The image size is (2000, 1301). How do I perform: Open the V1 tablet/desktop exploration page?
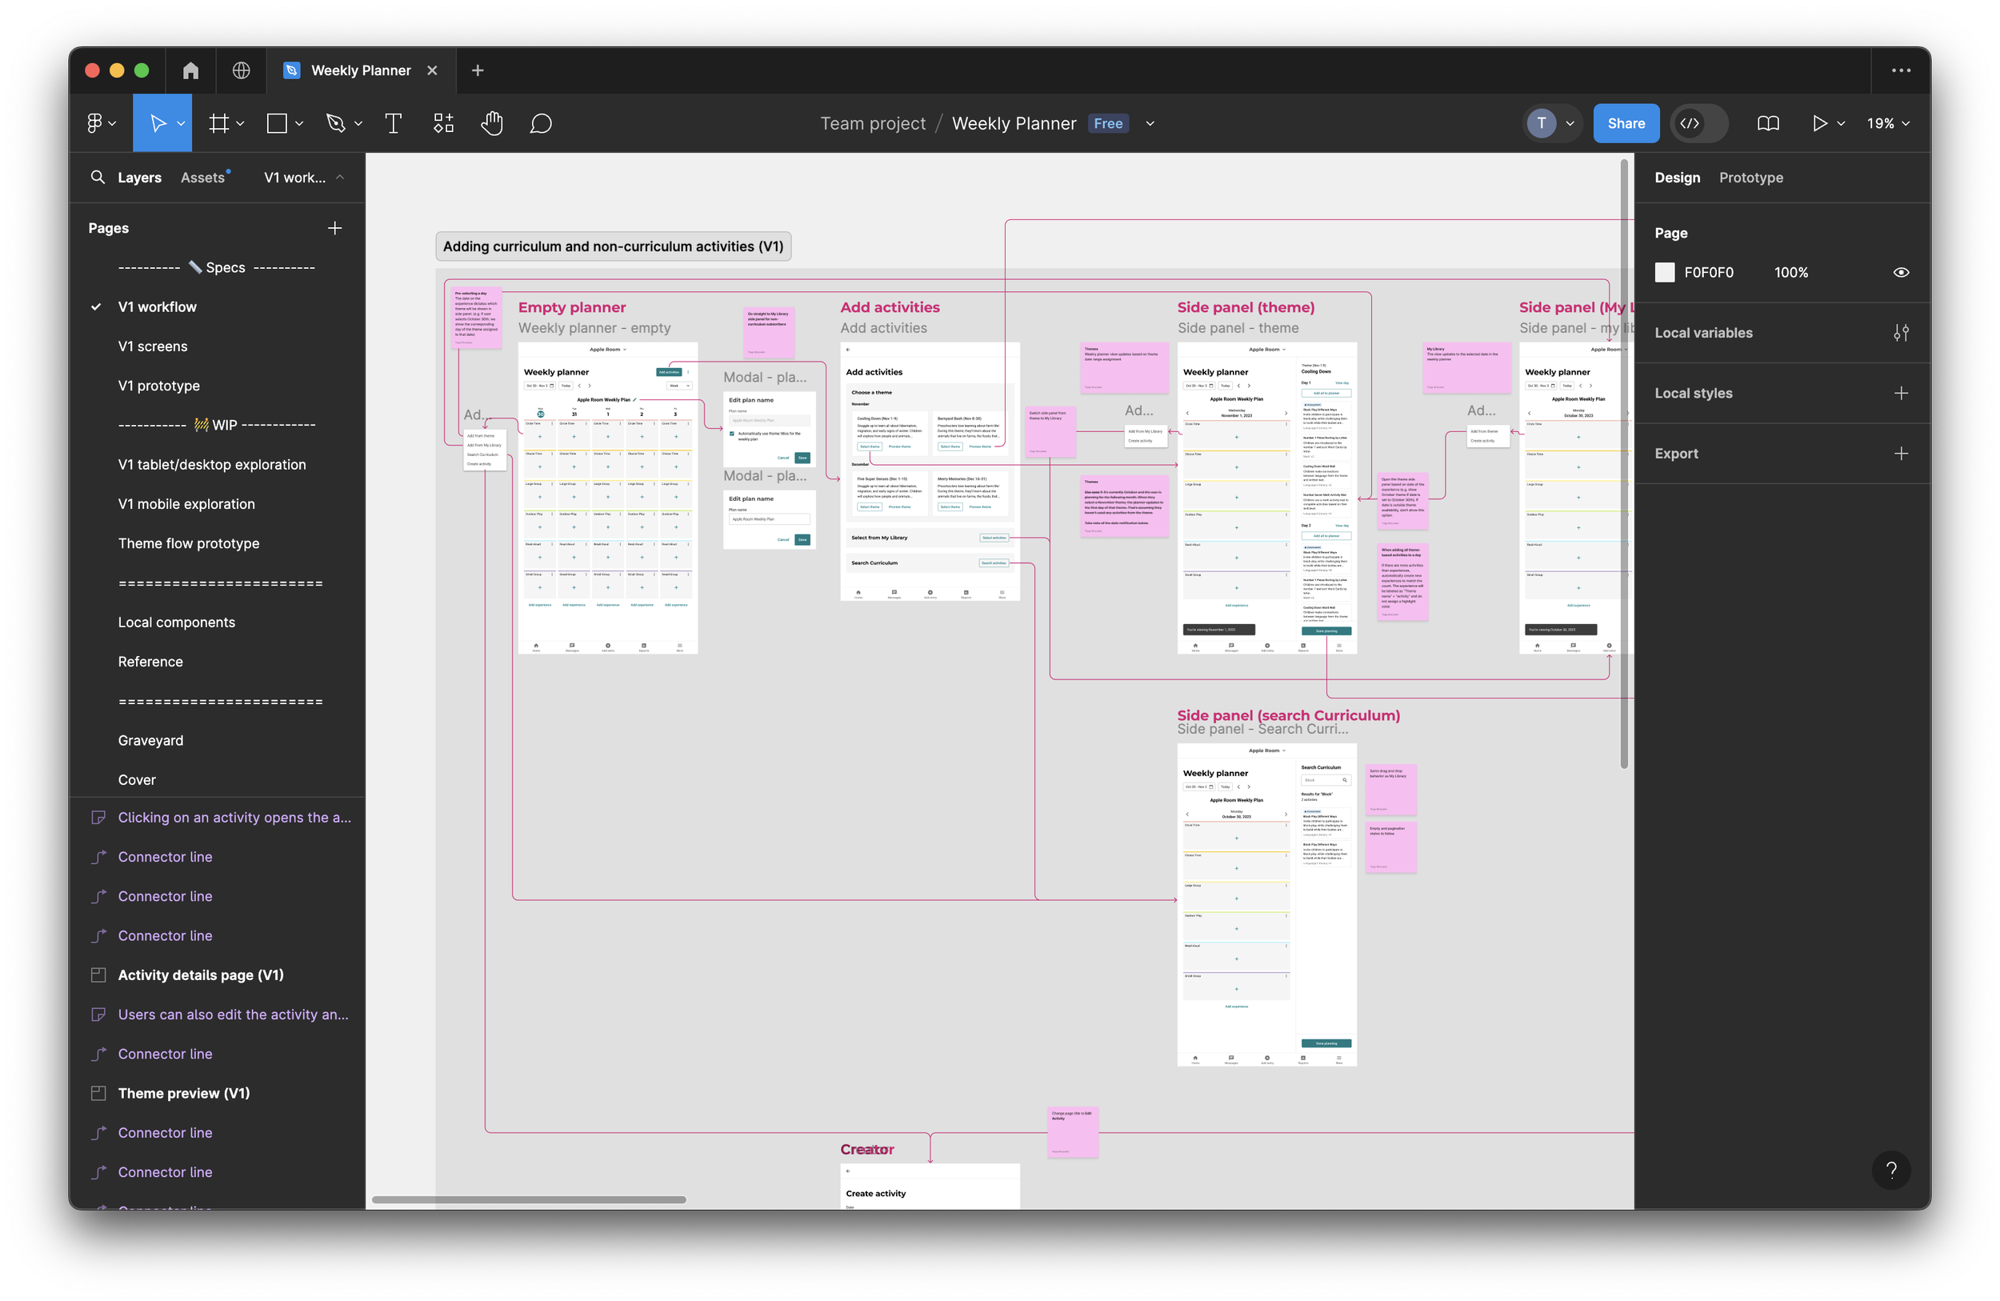click(x=212, y=465)
